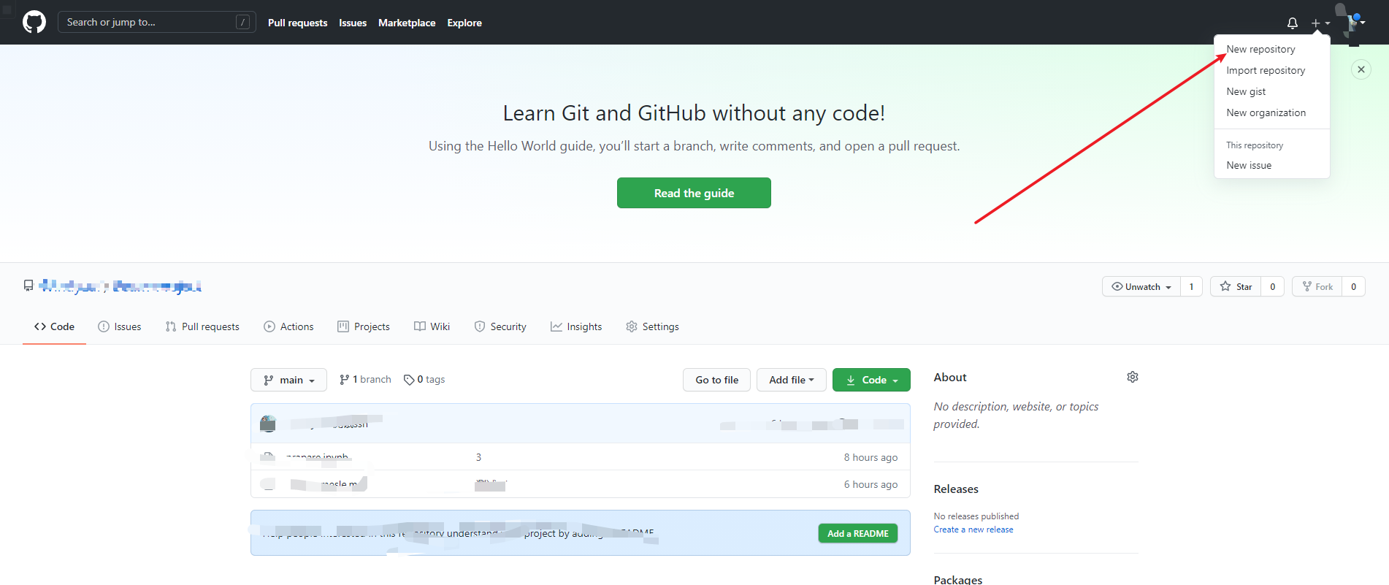Screen dimensions: 1389x585
Task: Go to Marketplace
Action: point(407,23)
